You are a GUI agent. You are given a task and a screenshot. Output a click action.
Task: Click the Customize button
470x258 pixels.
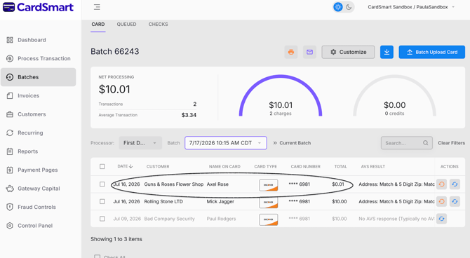[348, 52]
